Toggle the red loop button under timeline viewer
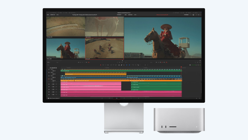 click(x=167, y=62)
